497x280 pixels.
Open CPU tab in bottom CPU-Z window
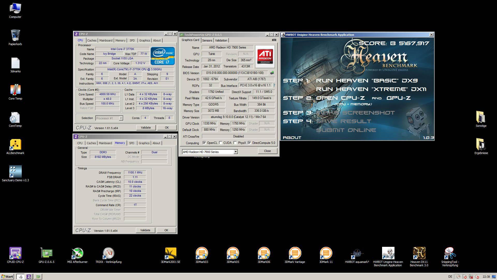(x=80, y=143)
